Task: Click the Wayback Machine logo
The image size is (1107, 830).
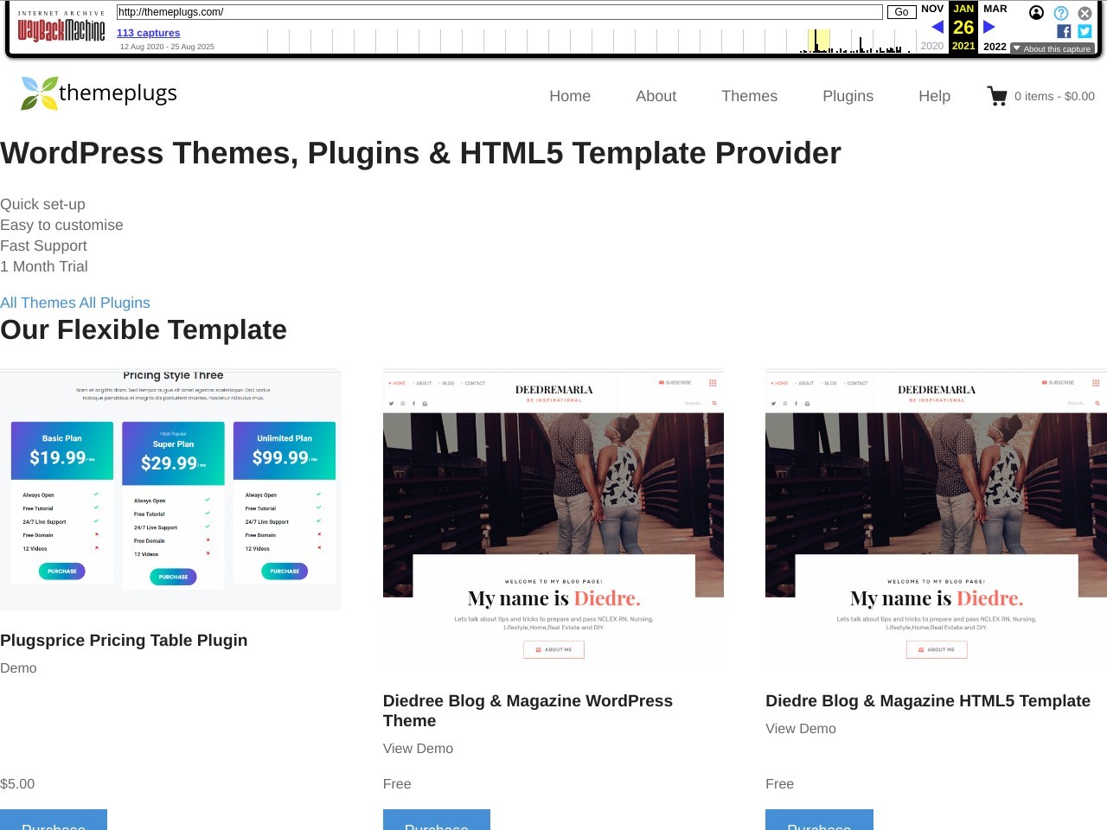Action: tap(61, 30)
